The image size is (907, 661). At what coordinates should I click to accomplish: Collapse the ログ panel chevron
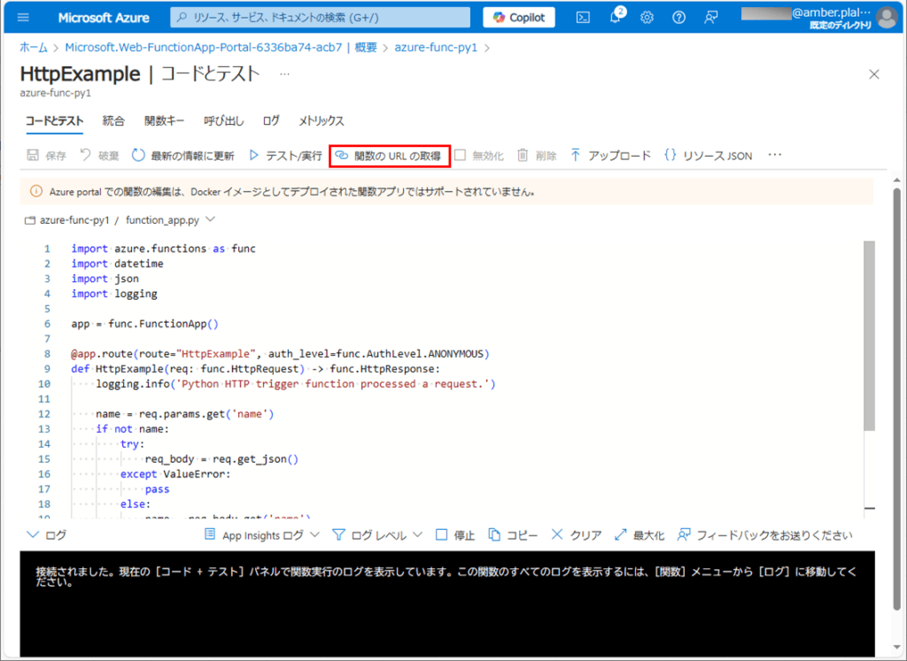click(x=34, y=535)
